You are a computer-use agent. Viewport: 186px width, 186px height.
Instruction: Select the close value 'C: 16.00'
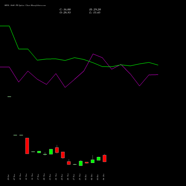[65, 10]
